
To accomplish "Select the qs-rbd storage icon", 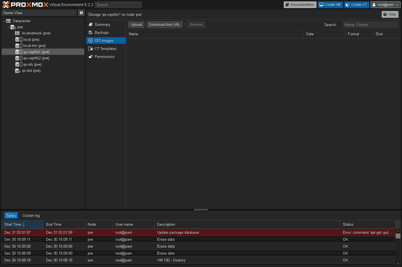I will [17, 71].
